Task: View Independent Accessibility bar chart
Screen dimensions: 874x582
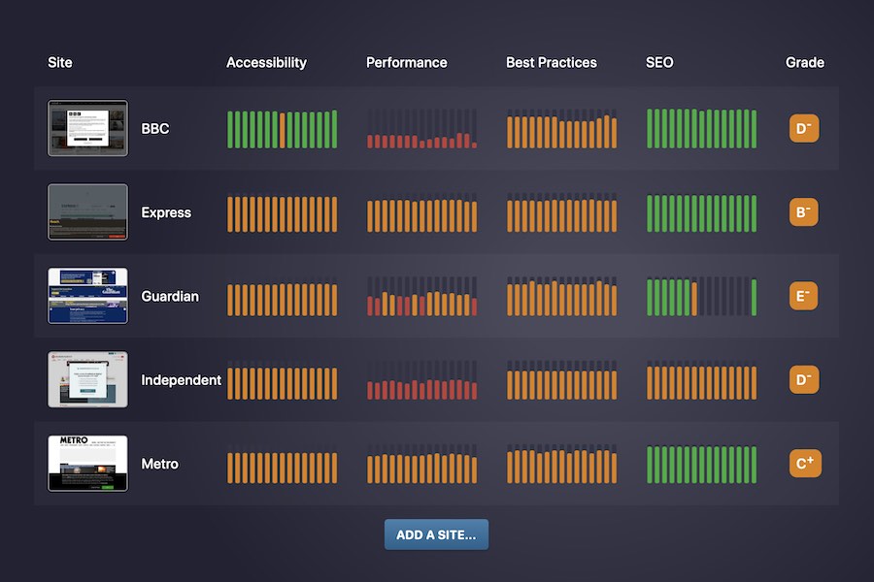Action: point(282,380)
